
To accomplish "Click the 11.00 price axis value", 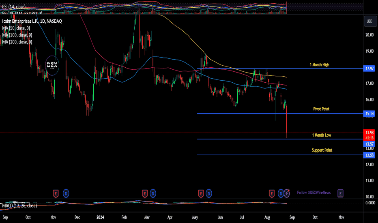I will point(369,180).
